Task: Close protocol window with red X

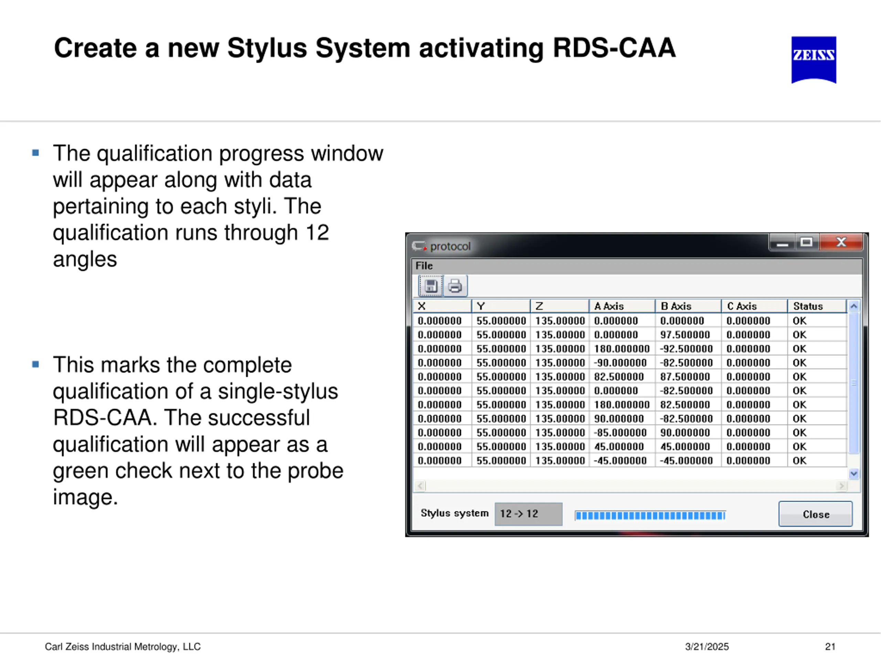Action: tap(841, 242)
